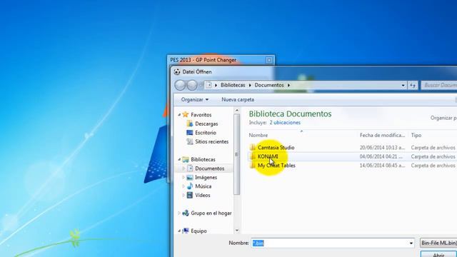Select Documentos library in tree
The height and width of the screenshot is (257, 457).
(209, 168)
